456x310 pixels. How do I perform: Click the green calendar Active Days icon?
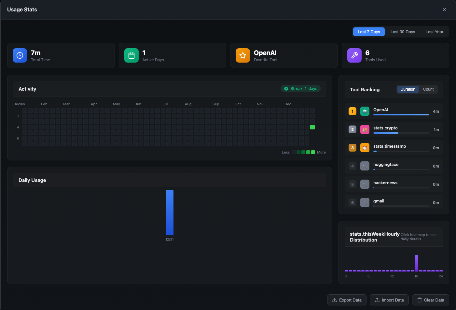[131, 55]
